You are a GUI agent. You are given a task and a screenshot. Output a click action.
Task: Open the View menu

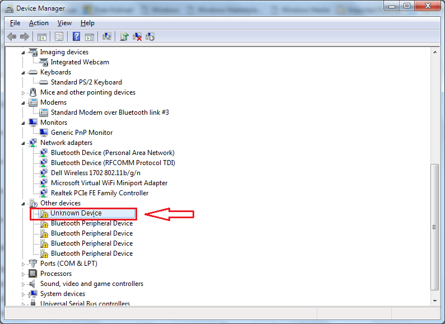point(64,23)
